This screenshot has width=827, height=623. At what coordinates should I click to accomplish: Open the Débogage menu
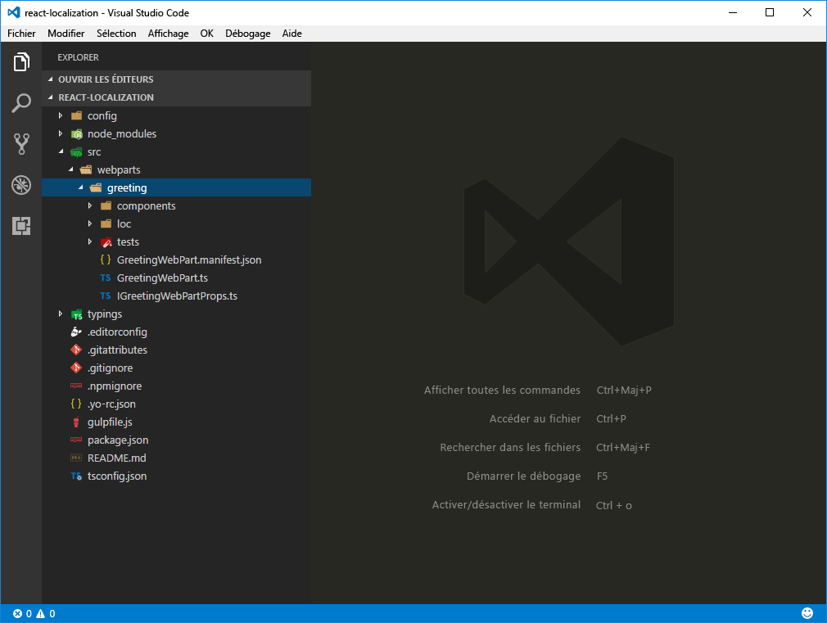(247, 34)
